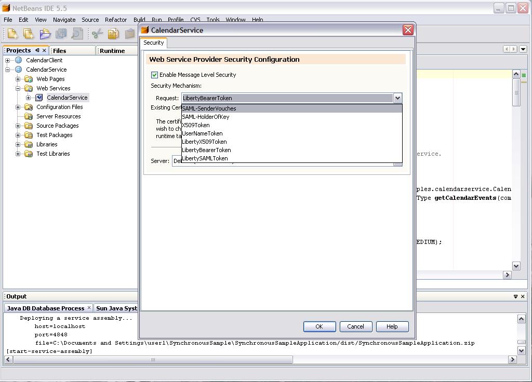
Task: Click the Test Packages folder icon
Action: [29, 135]
